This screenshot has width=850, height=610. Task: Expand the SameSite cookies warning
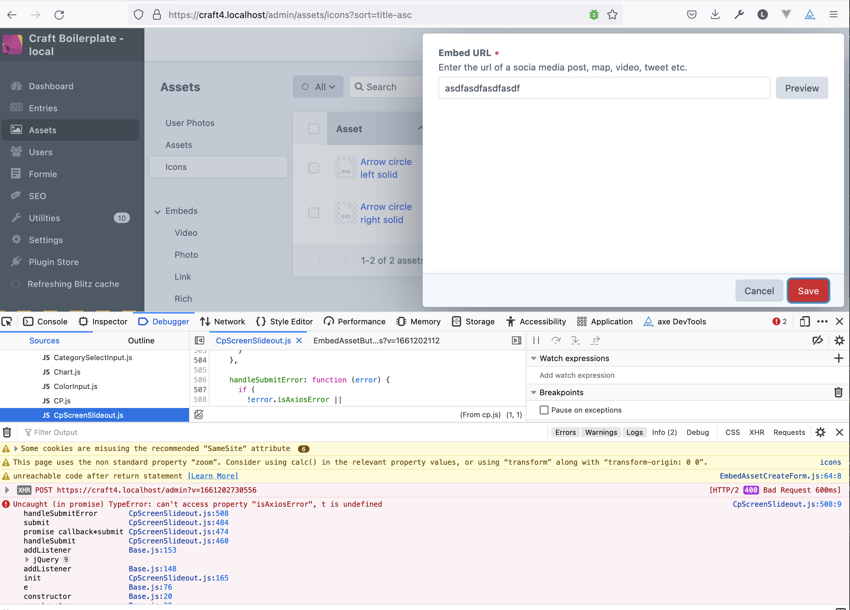(16, 448)
